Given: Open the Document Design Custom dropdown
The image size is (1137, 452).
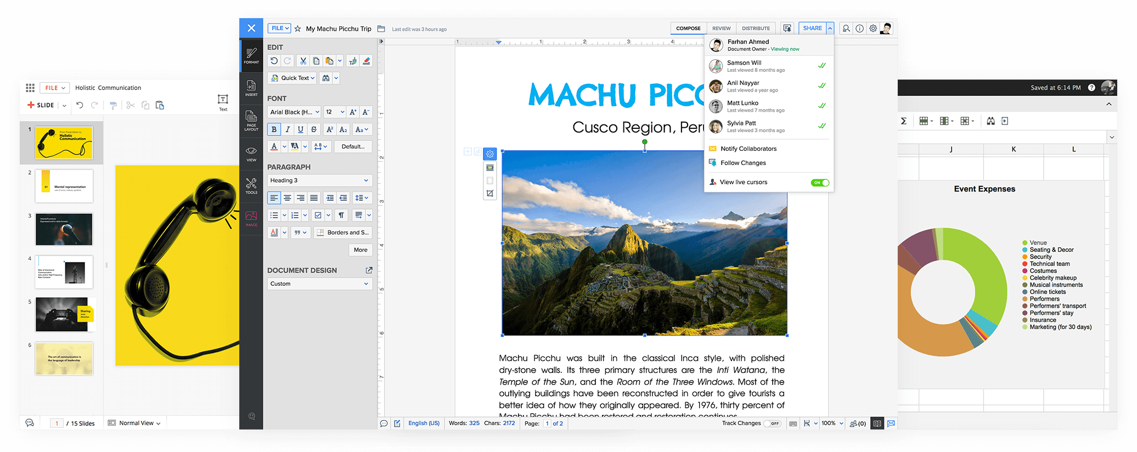Looking at the screenshot, I should click(319, 284).
